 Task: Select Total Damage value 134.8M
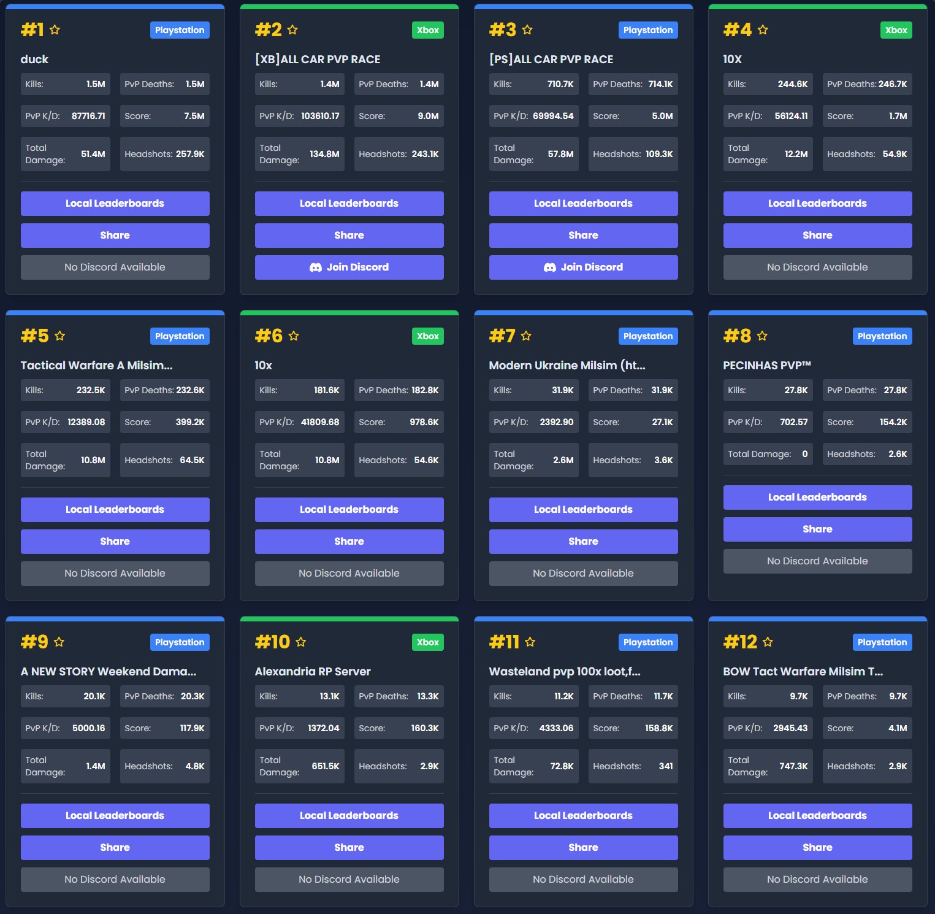click(324, 154)
